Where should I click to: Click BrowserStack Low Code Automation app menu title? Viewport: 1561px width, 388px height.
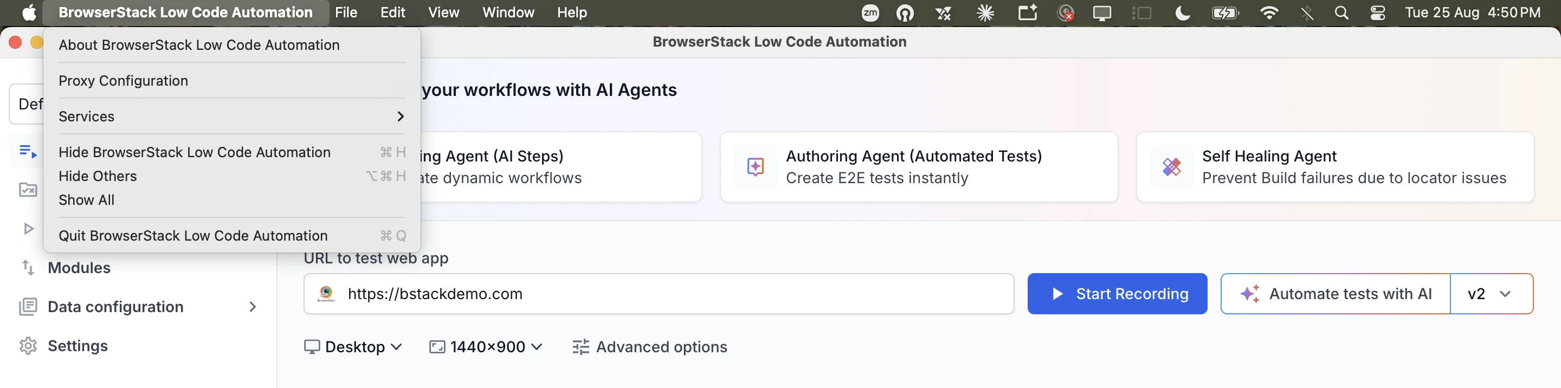click(x=185, y=12)
